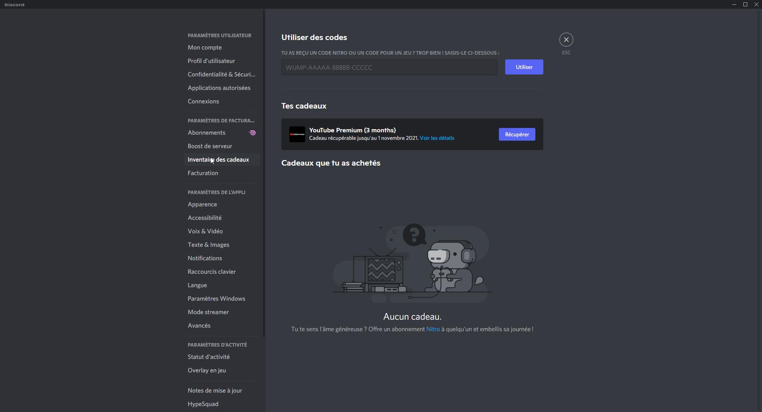Select Mode streamer in sidebar

(208, 312)
